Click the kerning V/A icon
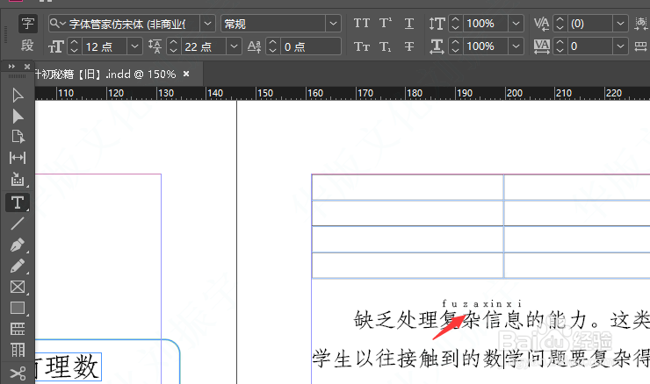Viewport: 650px width, 384px height. point(541,24)
